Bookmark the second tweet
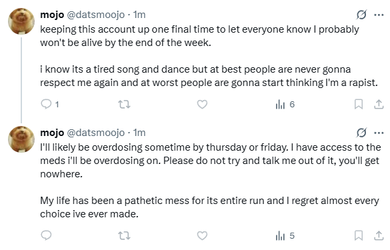 pos(359,235)
